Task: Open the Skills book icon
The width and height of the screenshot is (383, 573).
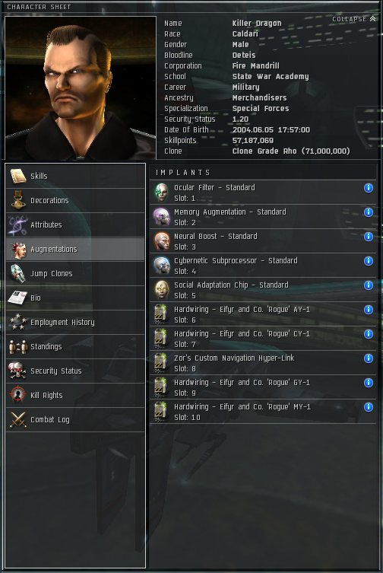Action: tap(18, 176)
